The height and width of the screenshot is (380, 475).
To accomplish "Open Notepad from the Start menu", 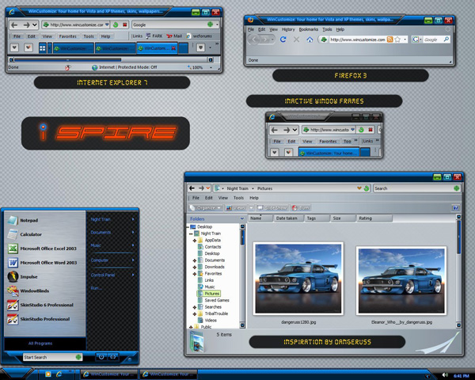I will click(x=44, y=220).
